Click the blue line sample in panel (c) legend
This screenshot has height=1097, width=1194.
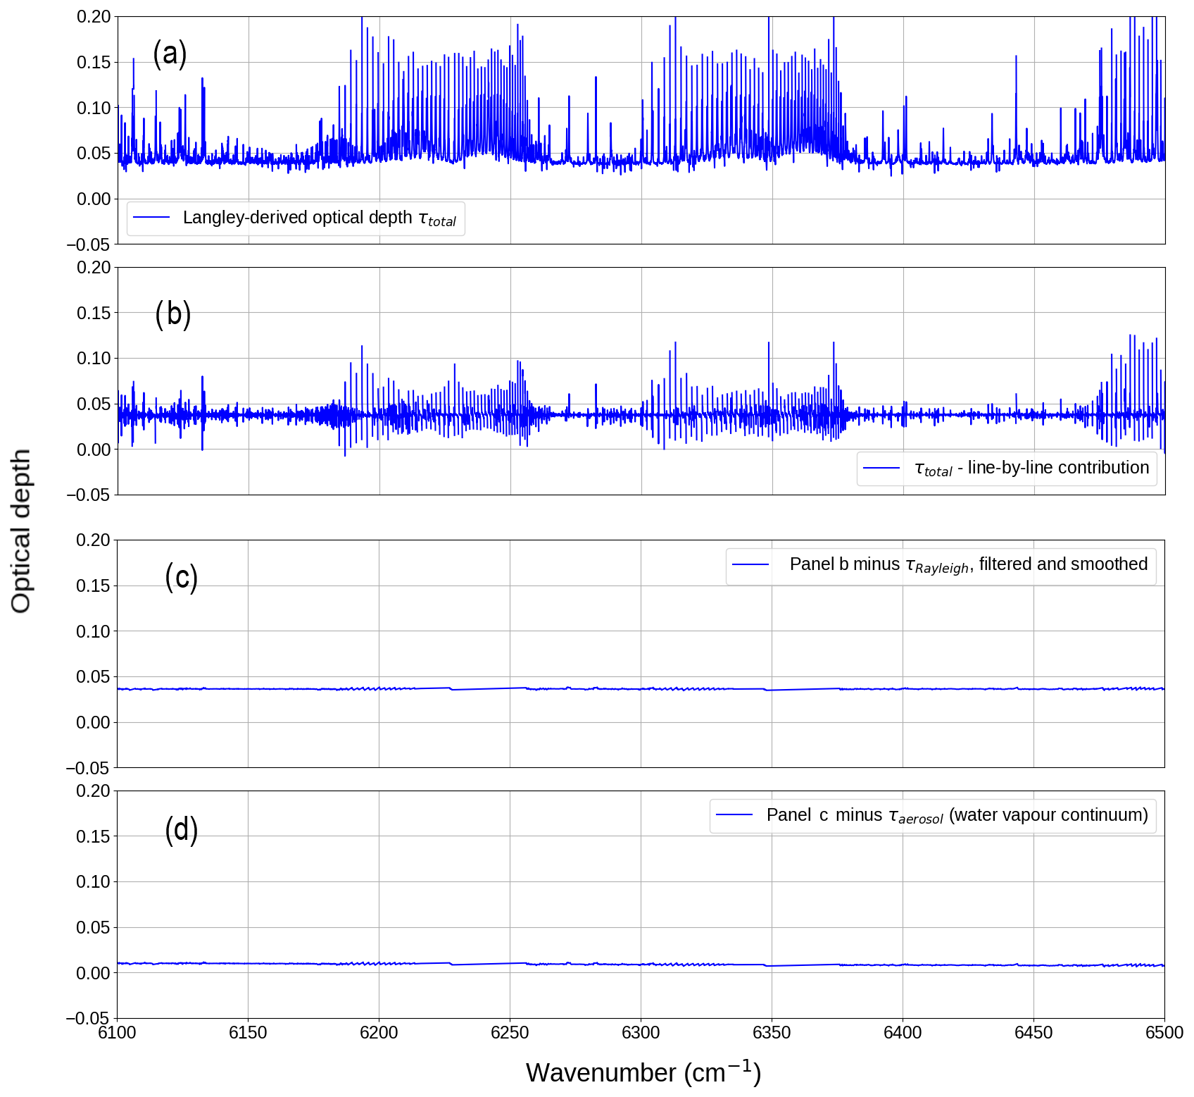(x=750, y=564)
